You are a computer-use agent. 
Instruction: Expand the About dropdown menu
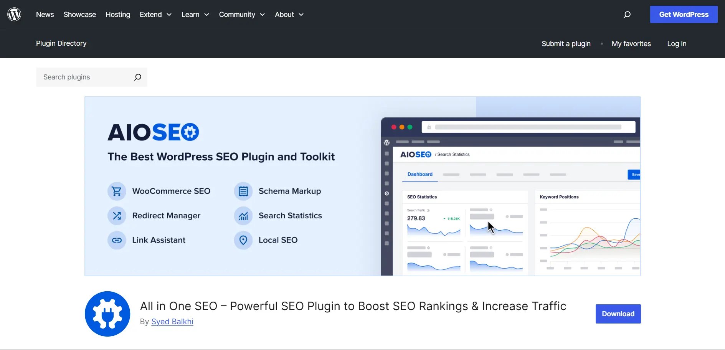[289, 15]
